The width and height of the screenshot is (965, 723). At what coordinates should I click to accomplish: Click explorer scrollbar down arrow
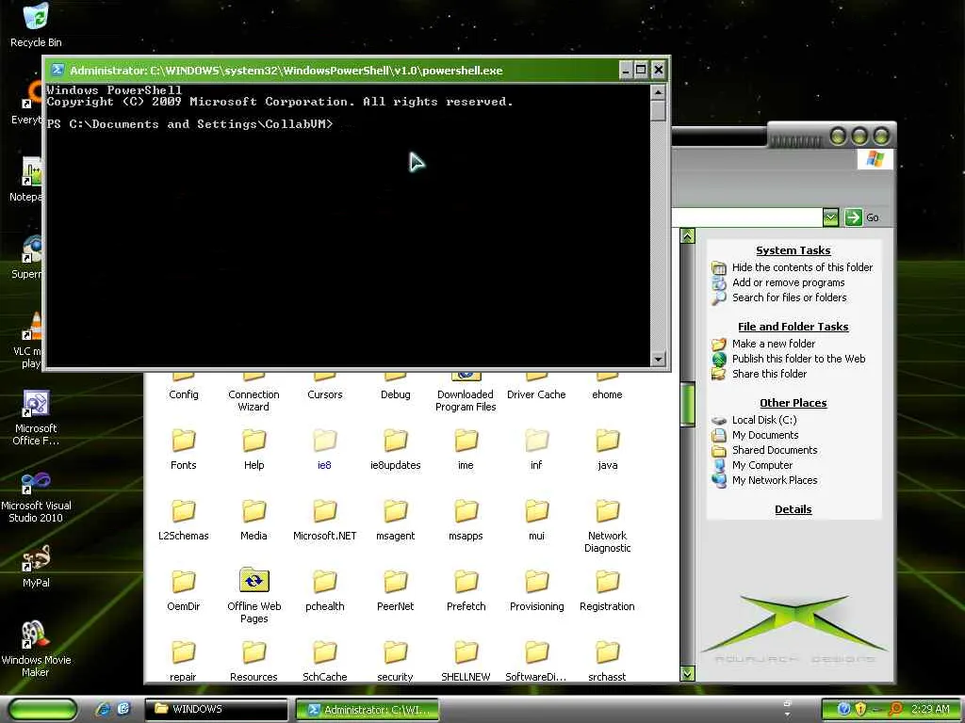pos(687,673)
